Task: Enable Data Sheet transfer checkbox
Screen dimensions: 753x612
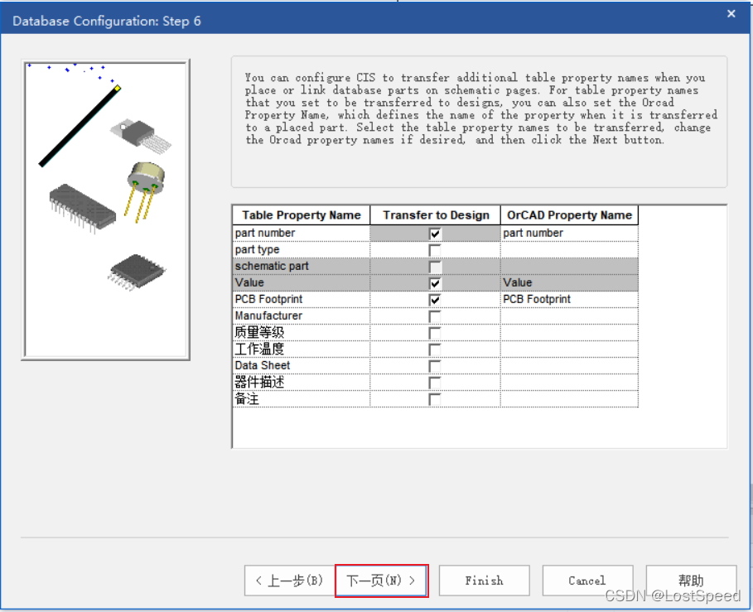Action: (435, 366)
